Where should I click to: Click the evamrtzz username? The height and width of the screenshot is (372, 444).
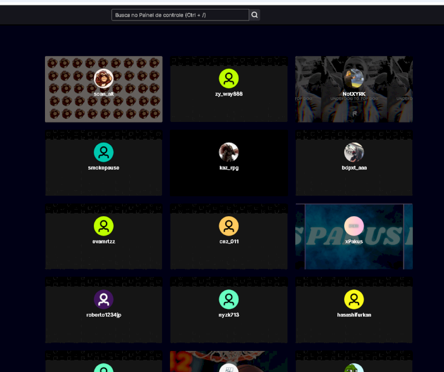click(x=104, y=242)
